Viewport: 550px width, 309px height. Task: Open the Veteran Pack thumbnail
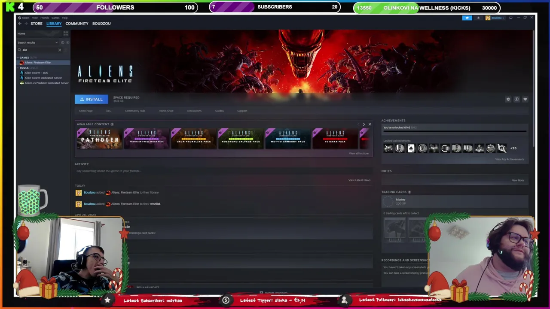(x=335, y=139)
